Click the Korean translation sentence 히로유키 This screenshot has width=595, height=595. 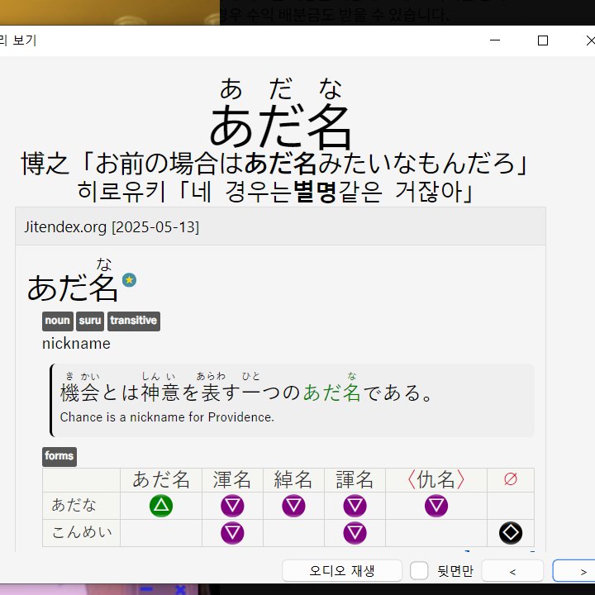click(276, 191)
